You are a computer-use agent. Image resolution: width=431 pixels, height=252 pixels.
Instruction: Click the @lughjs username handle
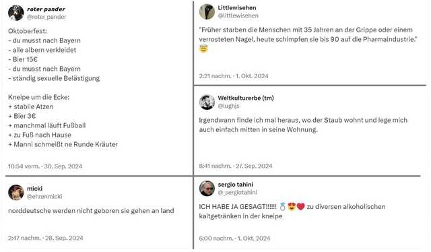(x=228, y=106)
